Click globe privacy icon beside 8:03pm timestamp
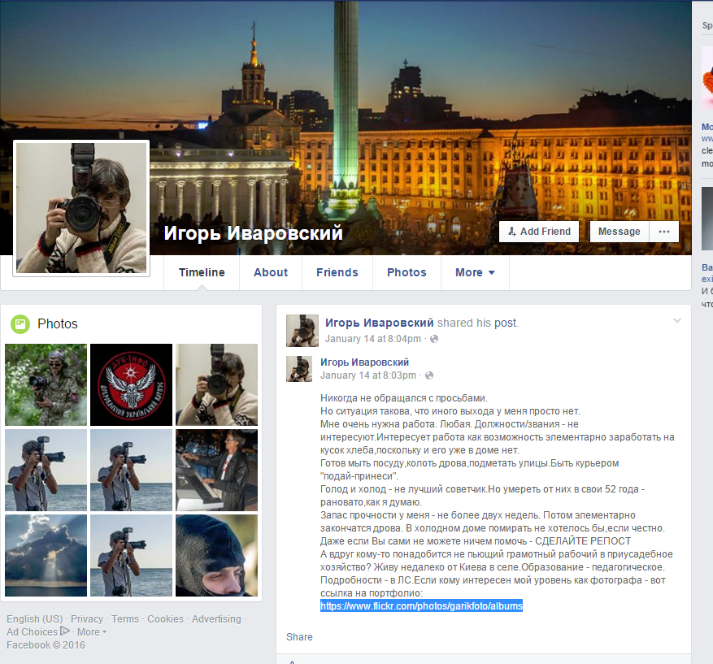Screen dimensions: 713x664 point(429,375)
